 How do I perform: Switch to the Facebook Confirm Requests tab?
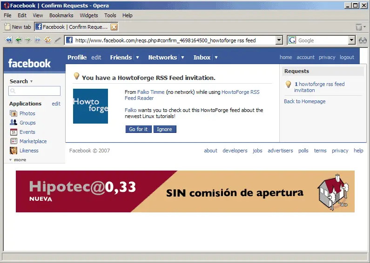point(76,27)
